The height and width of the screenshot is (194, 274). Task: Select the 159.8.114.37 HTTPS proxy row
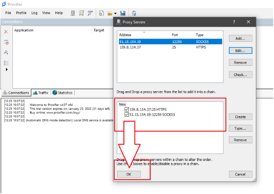170,47
